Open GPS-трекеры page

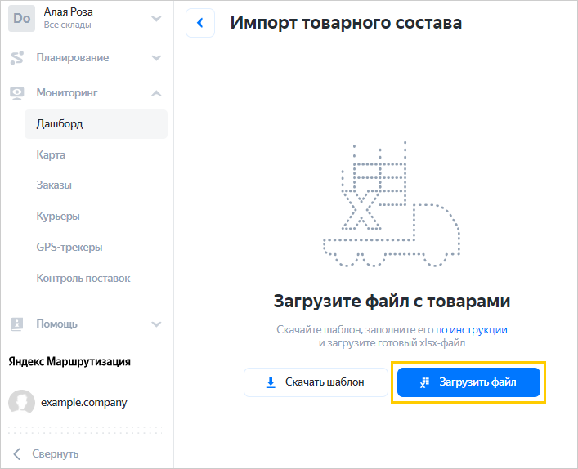pos(69,248)
